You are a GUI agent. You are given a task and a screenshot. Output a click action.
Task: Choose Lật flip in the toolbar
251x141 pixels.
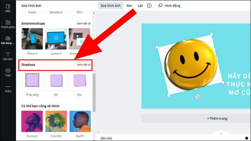(140, 6)
